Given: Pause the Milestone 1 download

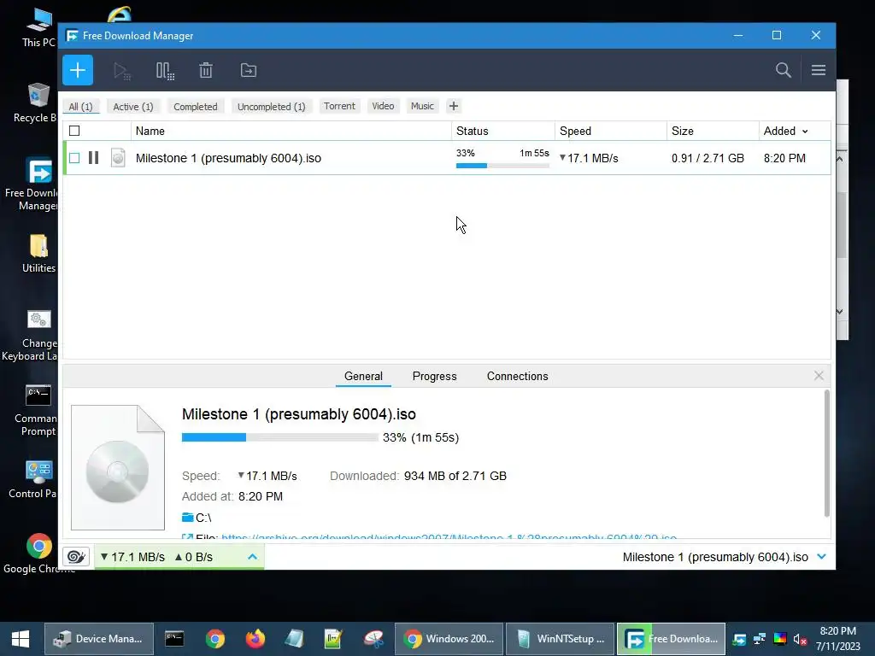Looking at the screenshot, I should click(x=94, y=158).
